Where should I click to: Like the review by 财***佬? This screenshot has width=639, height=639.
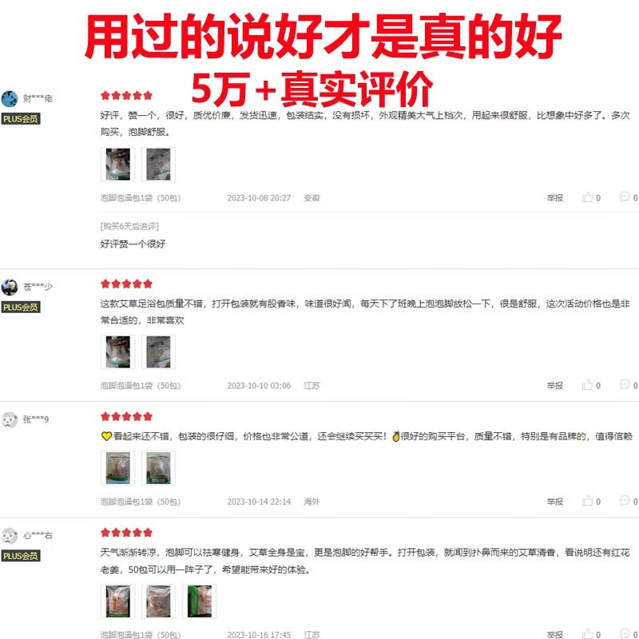591,197
